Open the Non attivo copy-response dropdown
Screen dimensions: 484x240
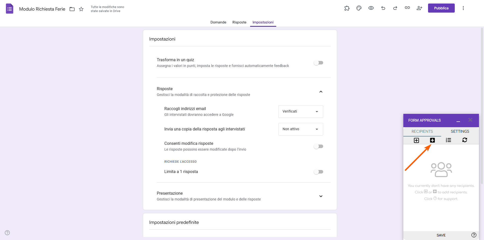tap(300, 129)
